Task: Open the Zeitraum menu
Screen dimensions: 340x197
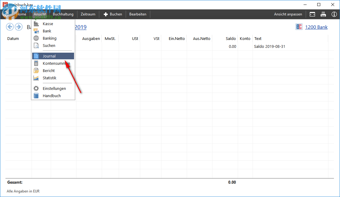Action: pos(88,14)
